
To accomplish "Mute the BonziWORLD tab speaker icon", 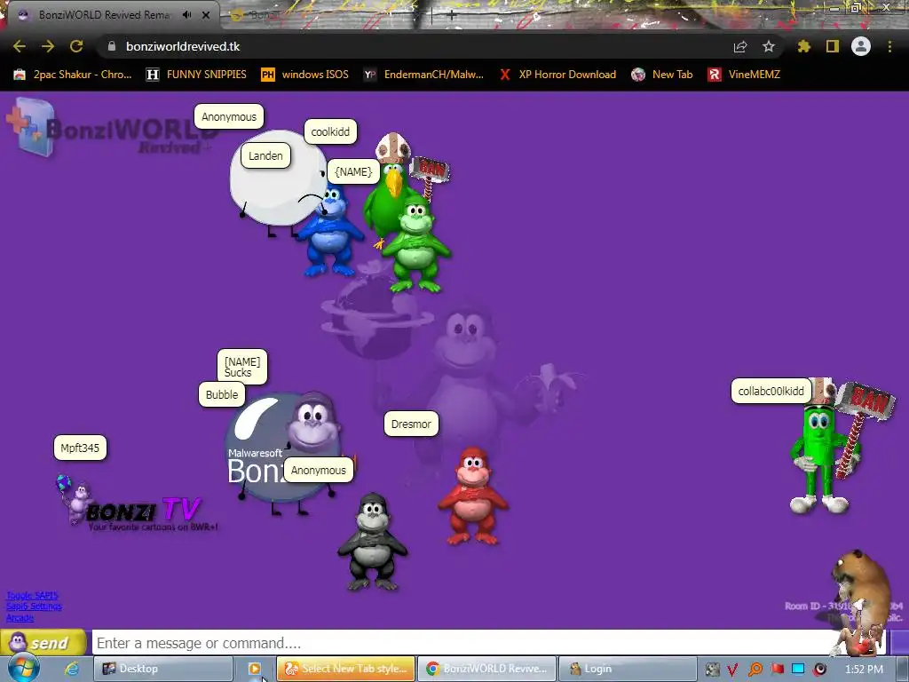I will click(186, 14).
